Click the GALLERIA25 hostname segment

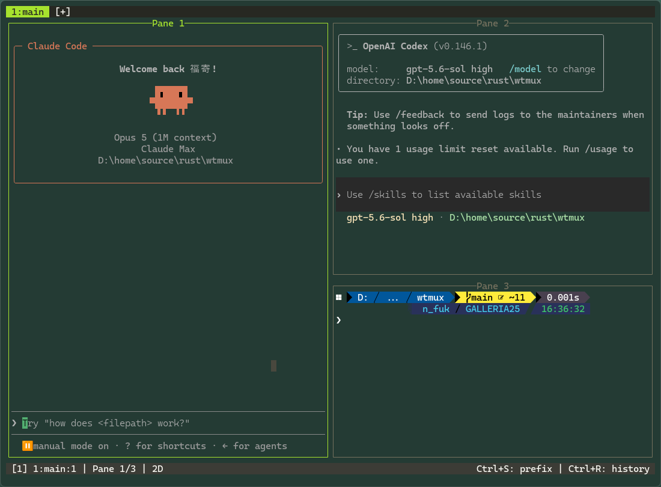tap(492, 308)
